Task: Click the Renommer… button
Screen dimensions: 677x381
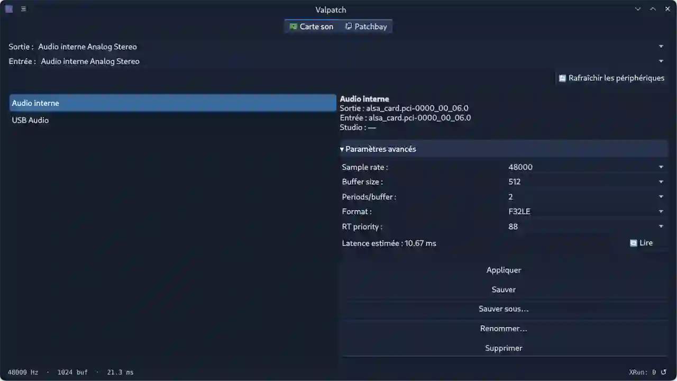Action: click(504, 329)
